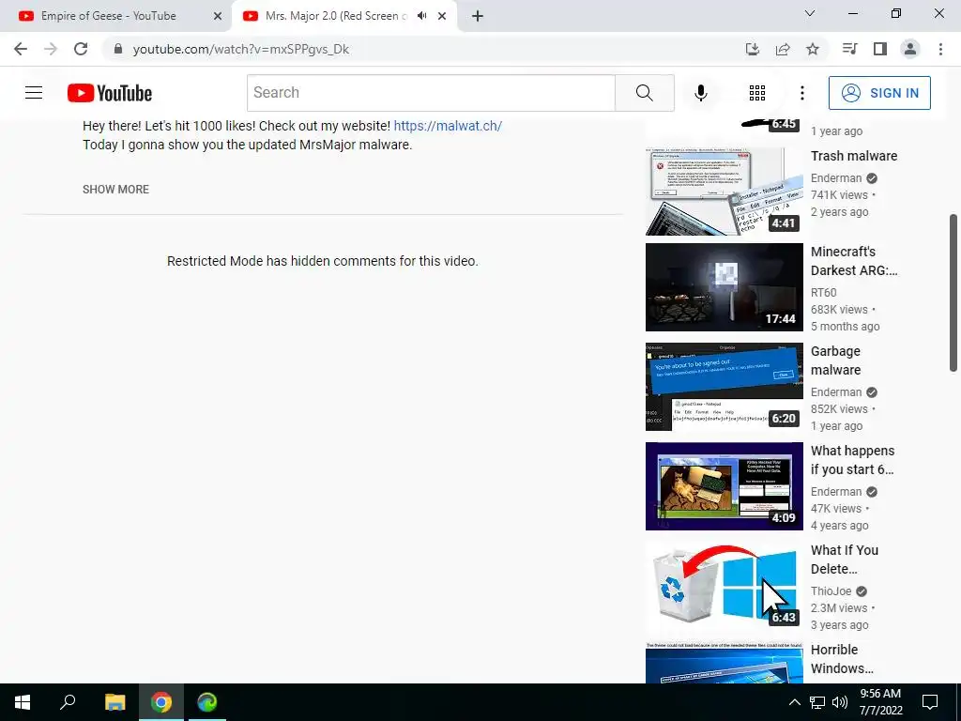961x721 pixels.
Task: Open Minecraft's Darkest ARG title
Action: click(854, 261)
